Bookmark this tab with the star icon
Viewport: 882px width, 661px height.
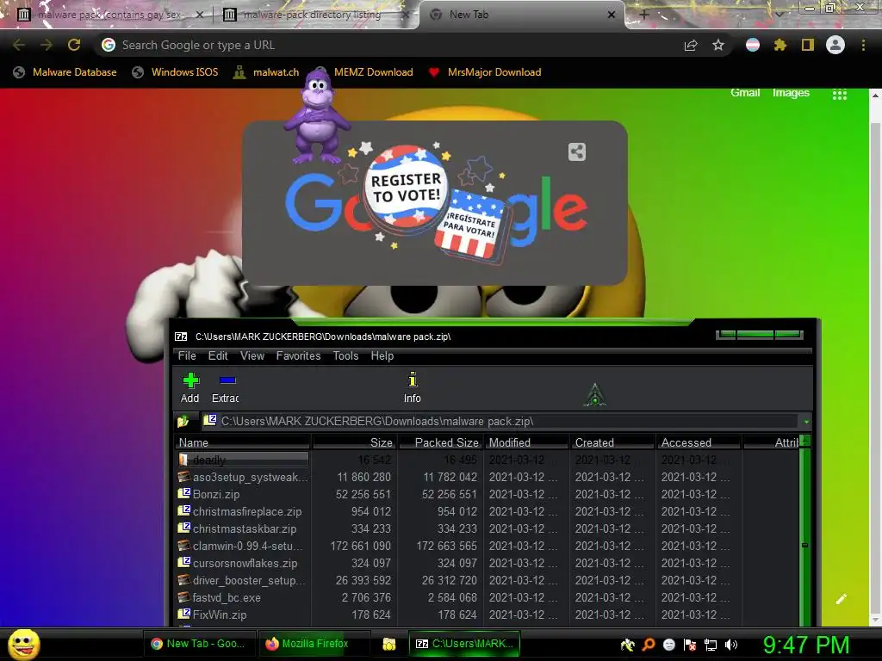718,45
